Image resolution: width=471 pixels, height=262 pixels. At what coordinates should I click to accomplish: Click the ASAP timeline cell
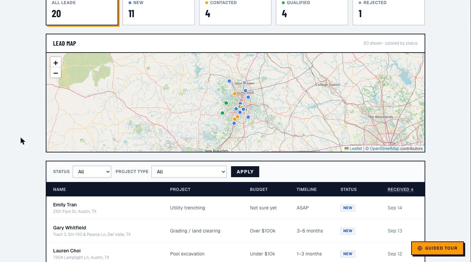click(303, 208)
